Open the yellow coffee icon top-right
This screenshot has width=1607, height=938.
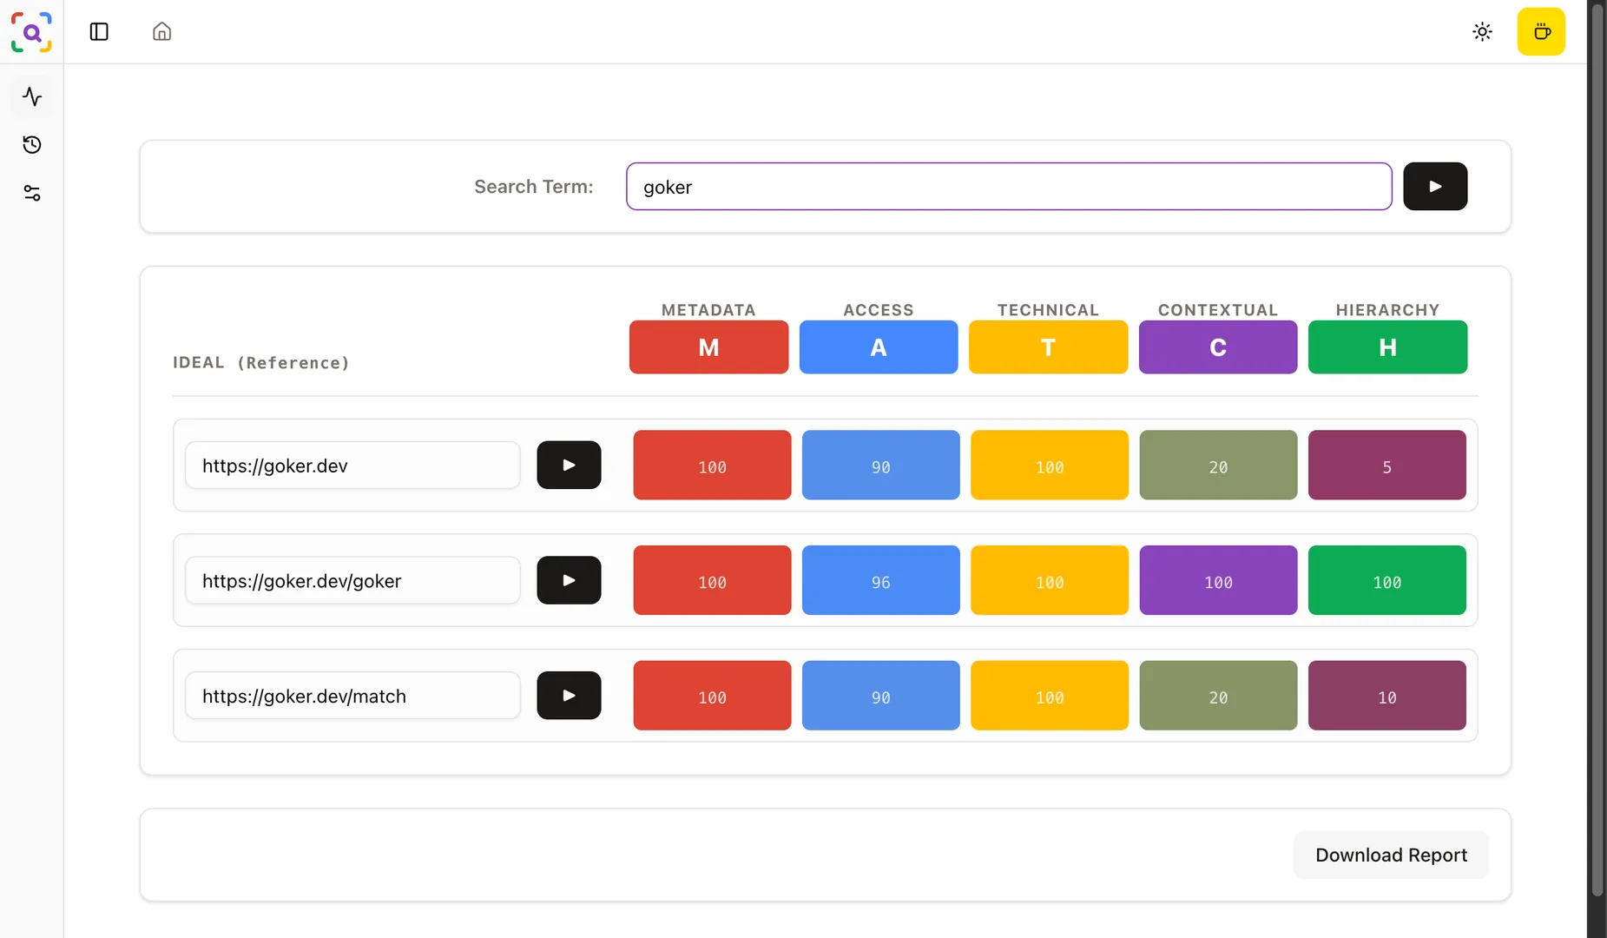point(1542,31)
